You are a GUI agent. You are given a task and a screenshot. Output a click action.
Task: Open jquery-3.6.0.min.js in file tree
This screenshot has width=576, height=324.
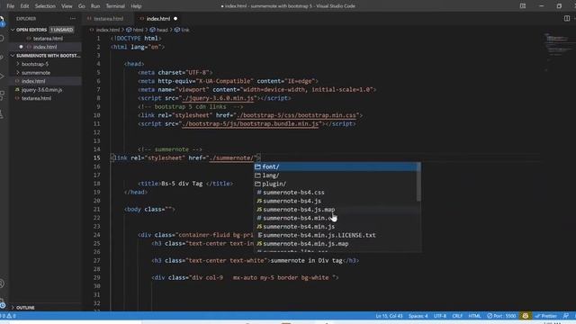point(41,90)
